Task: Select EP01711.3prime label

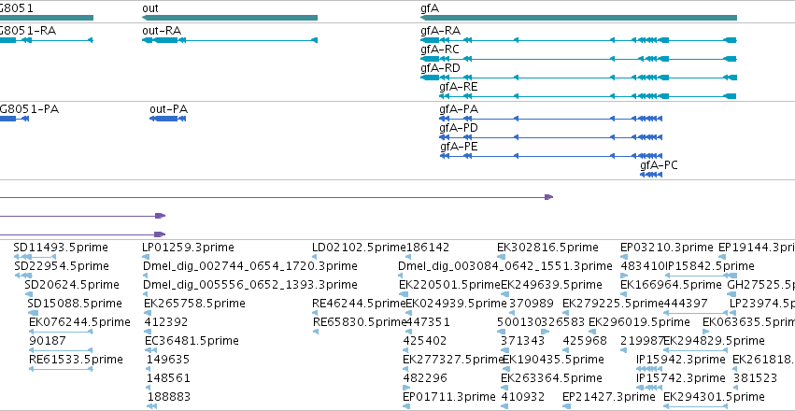Action: (x=448, y=397)
